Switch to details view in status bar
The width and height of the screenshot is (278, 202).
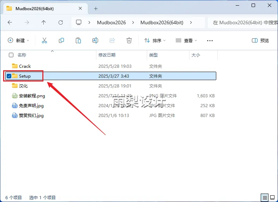tap(265, 197)
